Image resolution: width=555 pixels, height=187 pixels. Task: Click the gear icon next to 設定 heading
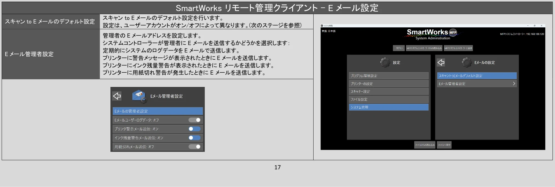pyautogui.click(x=385, y=62)
